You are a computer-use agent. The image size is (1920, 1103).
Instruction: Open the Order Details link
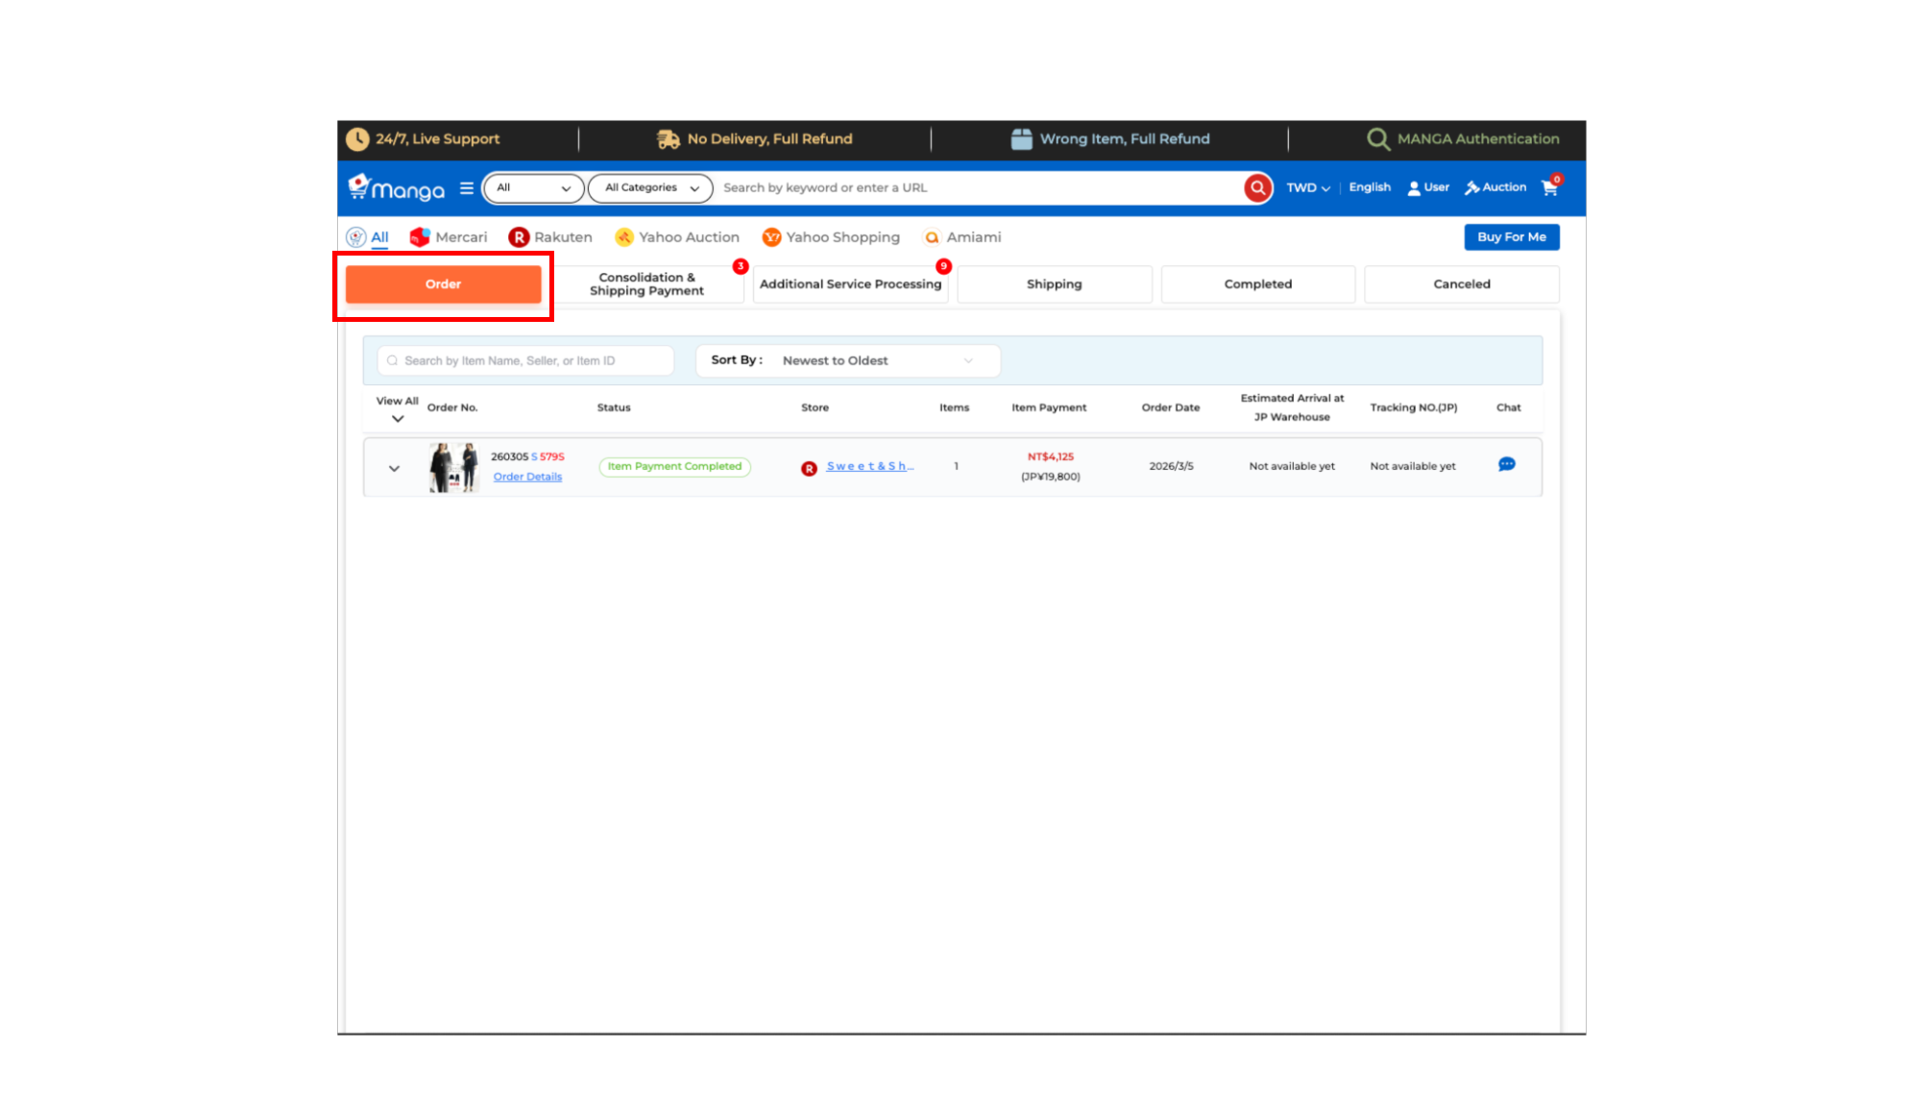tap(527, 478)
